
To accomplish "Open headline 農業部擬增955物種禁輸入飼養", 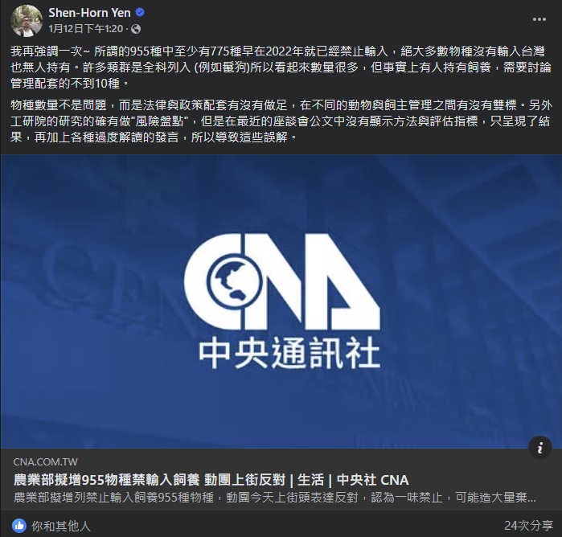I will [x=107, y=480].
